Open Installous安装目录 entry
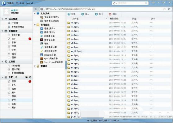173x123 pixels. pyautogui.click(x=51, y=62)
